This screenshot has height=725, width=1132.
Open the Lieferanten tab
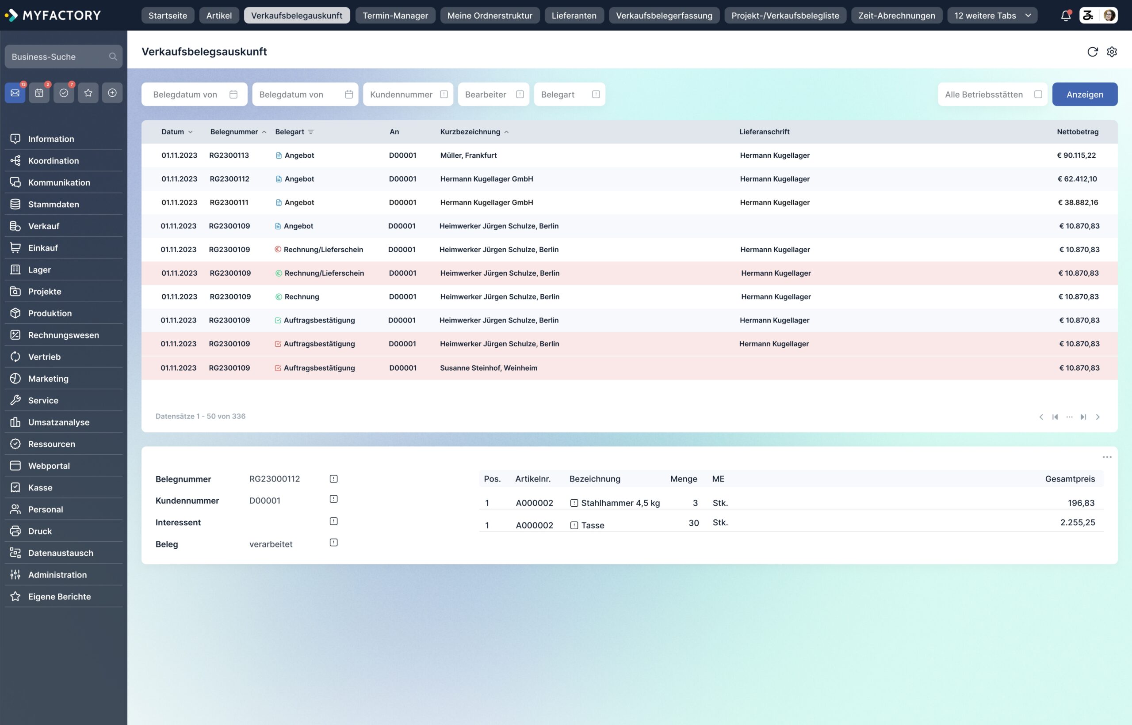coord(574,15)
